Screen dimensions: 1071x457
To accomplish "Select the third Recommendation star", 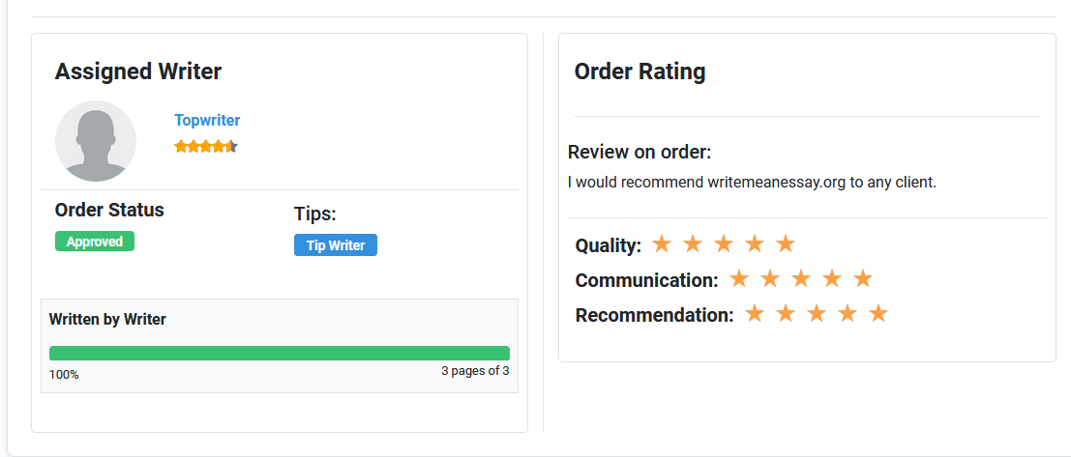I will coord(817,314).
